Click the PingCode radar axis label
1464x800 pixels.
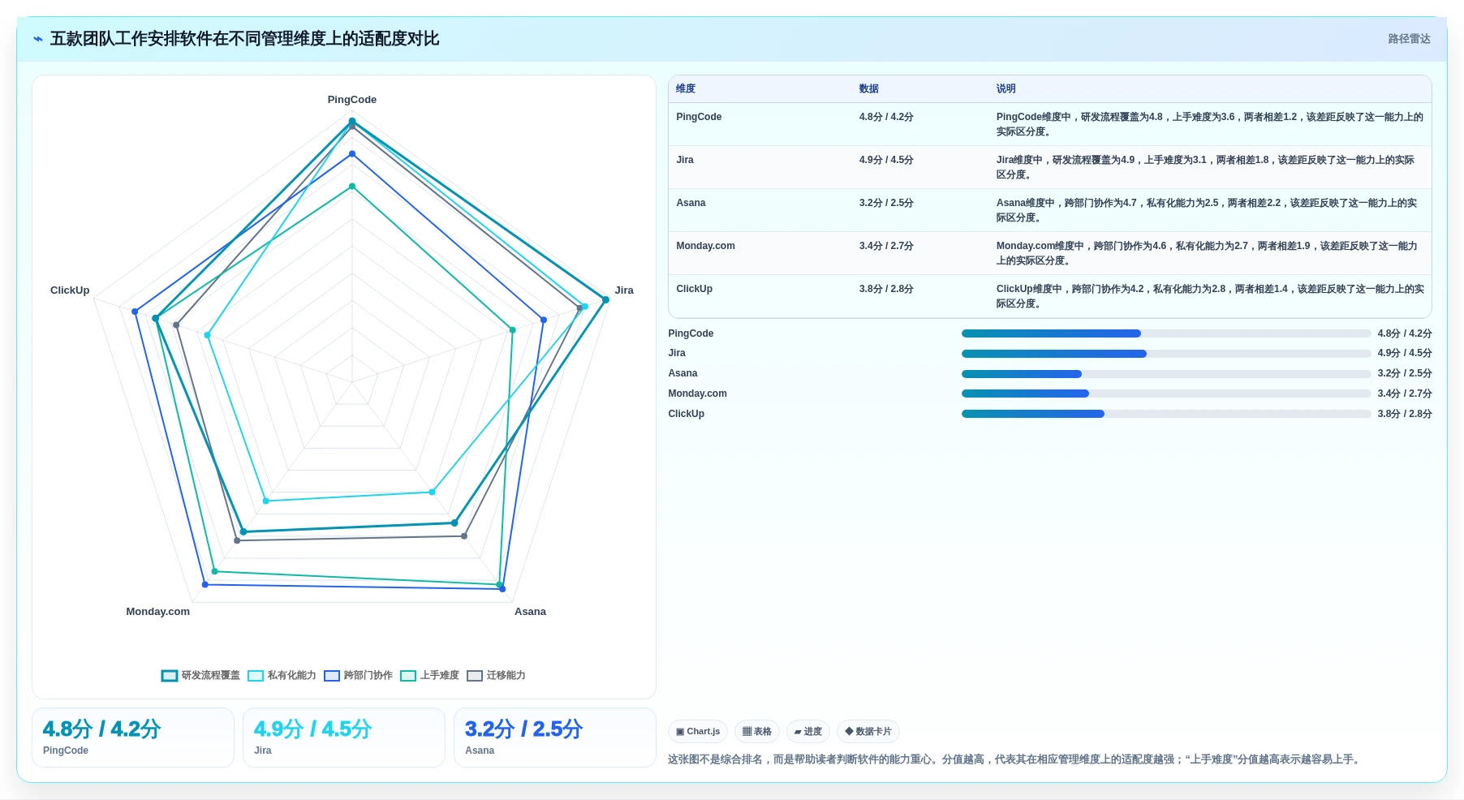(352, 100)
